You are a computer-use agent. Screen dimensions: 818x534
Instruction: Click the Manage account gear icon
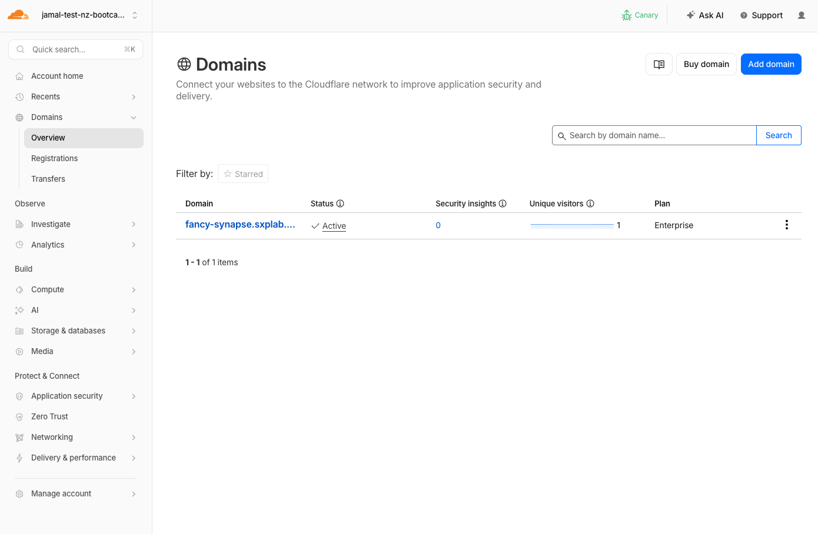tap(19, 494)
